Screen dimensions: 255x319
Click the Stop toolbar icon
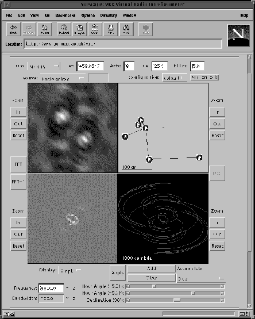pos(146,29)
